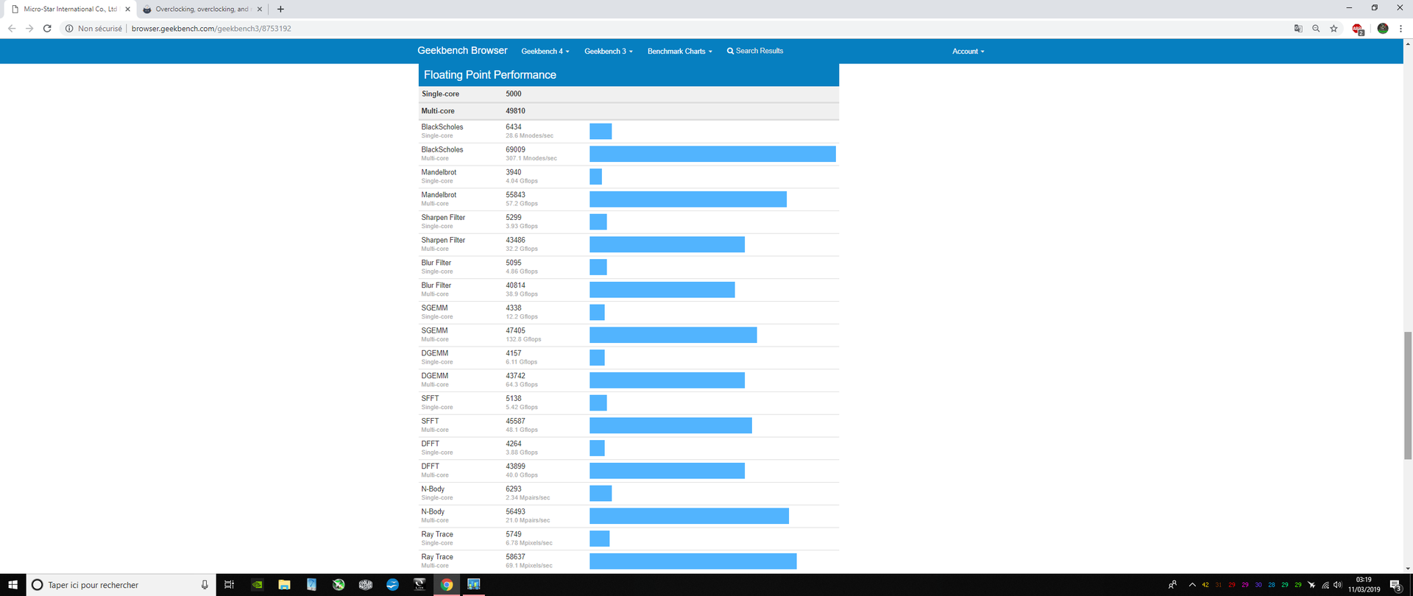Open File Explorer from the taskbar
Viewport: 1413px width, 596px height.
(284, 585)
